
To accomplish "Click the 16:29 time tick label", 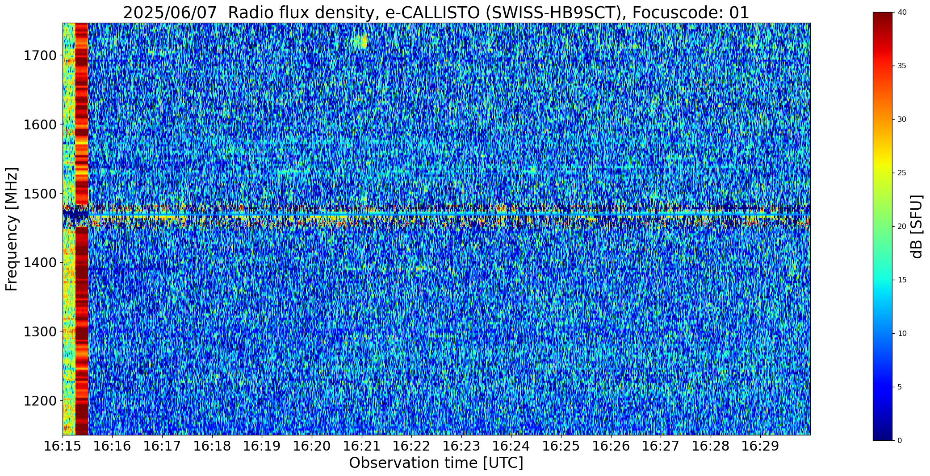I will click(760, 446).
